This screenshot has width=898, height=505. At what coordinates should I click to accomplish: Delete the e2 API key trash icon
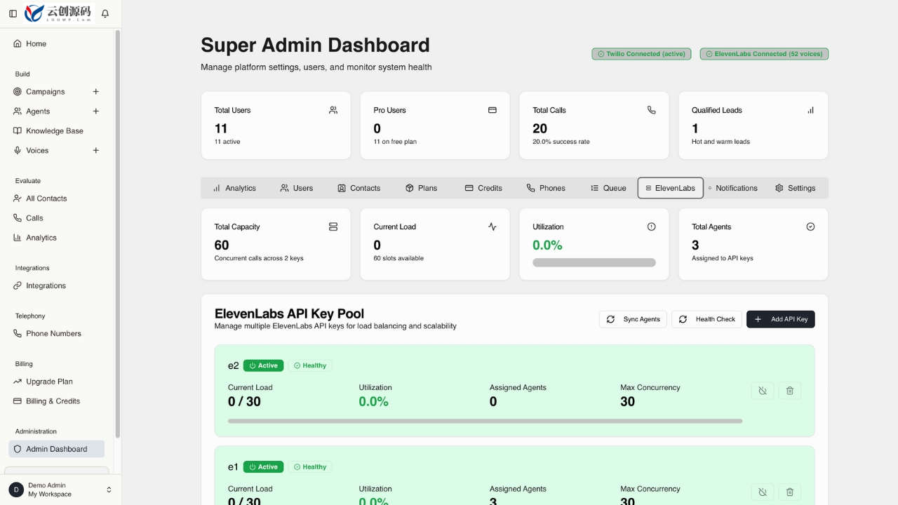(790, 391)
